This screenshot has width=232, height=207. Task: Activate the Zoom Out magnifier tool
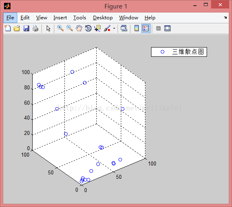(x=70, y=28)
